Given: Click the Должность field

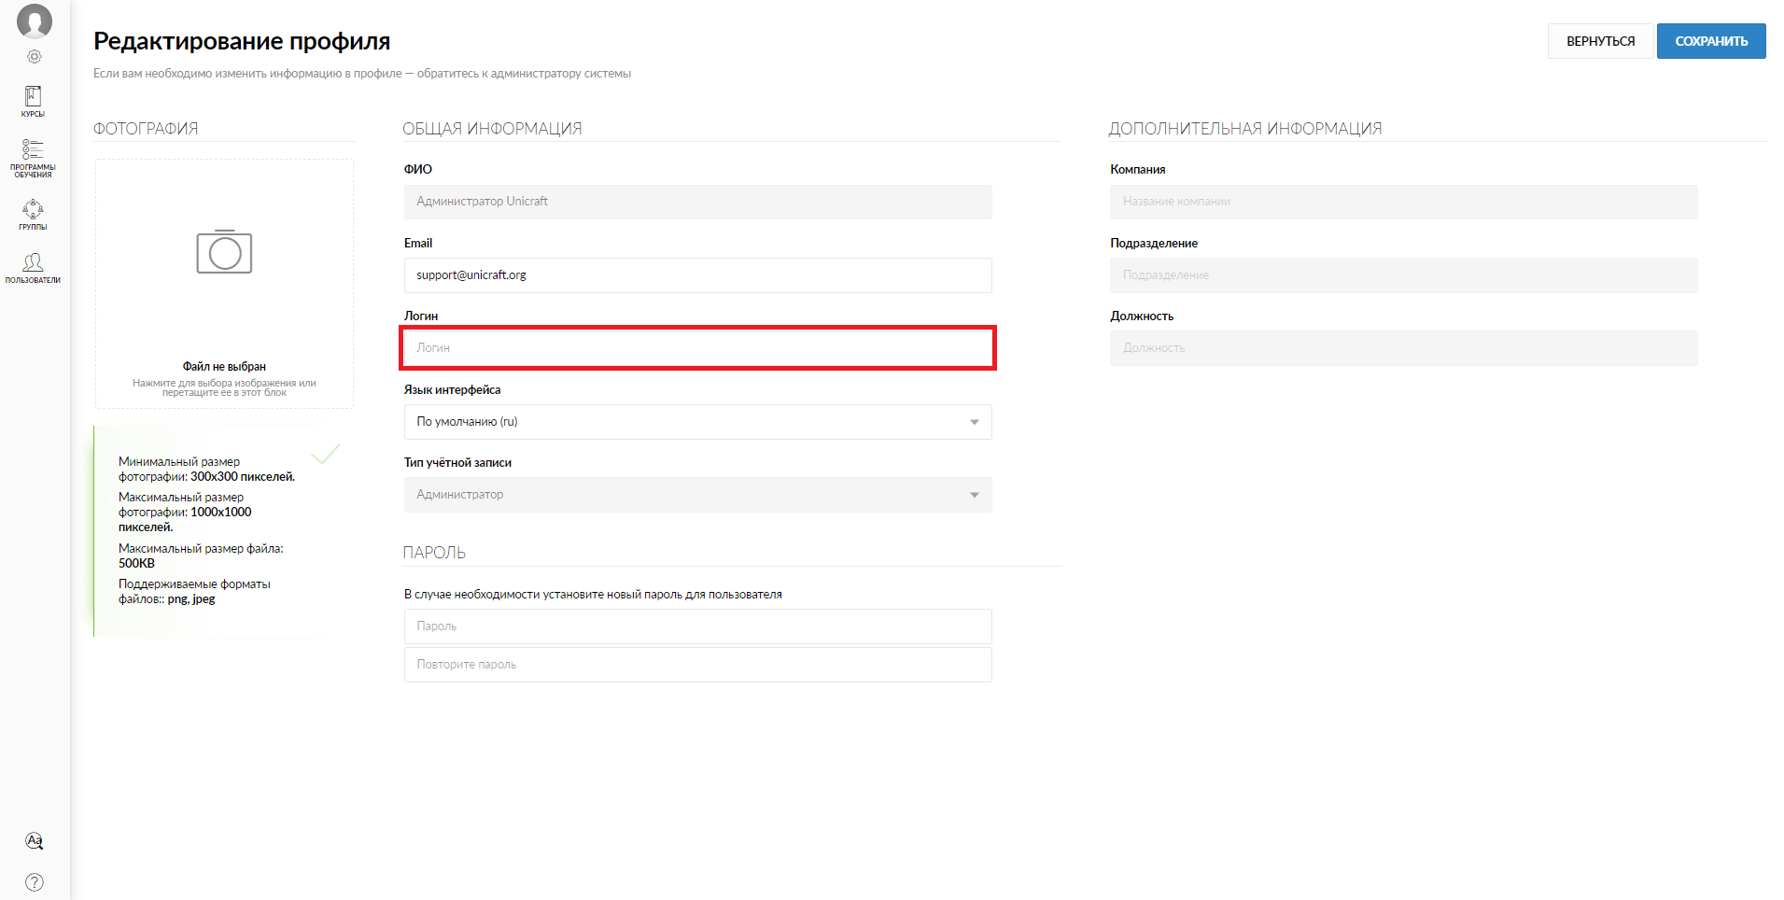Looking at the screenshot, I should [x=1403, y=348].
